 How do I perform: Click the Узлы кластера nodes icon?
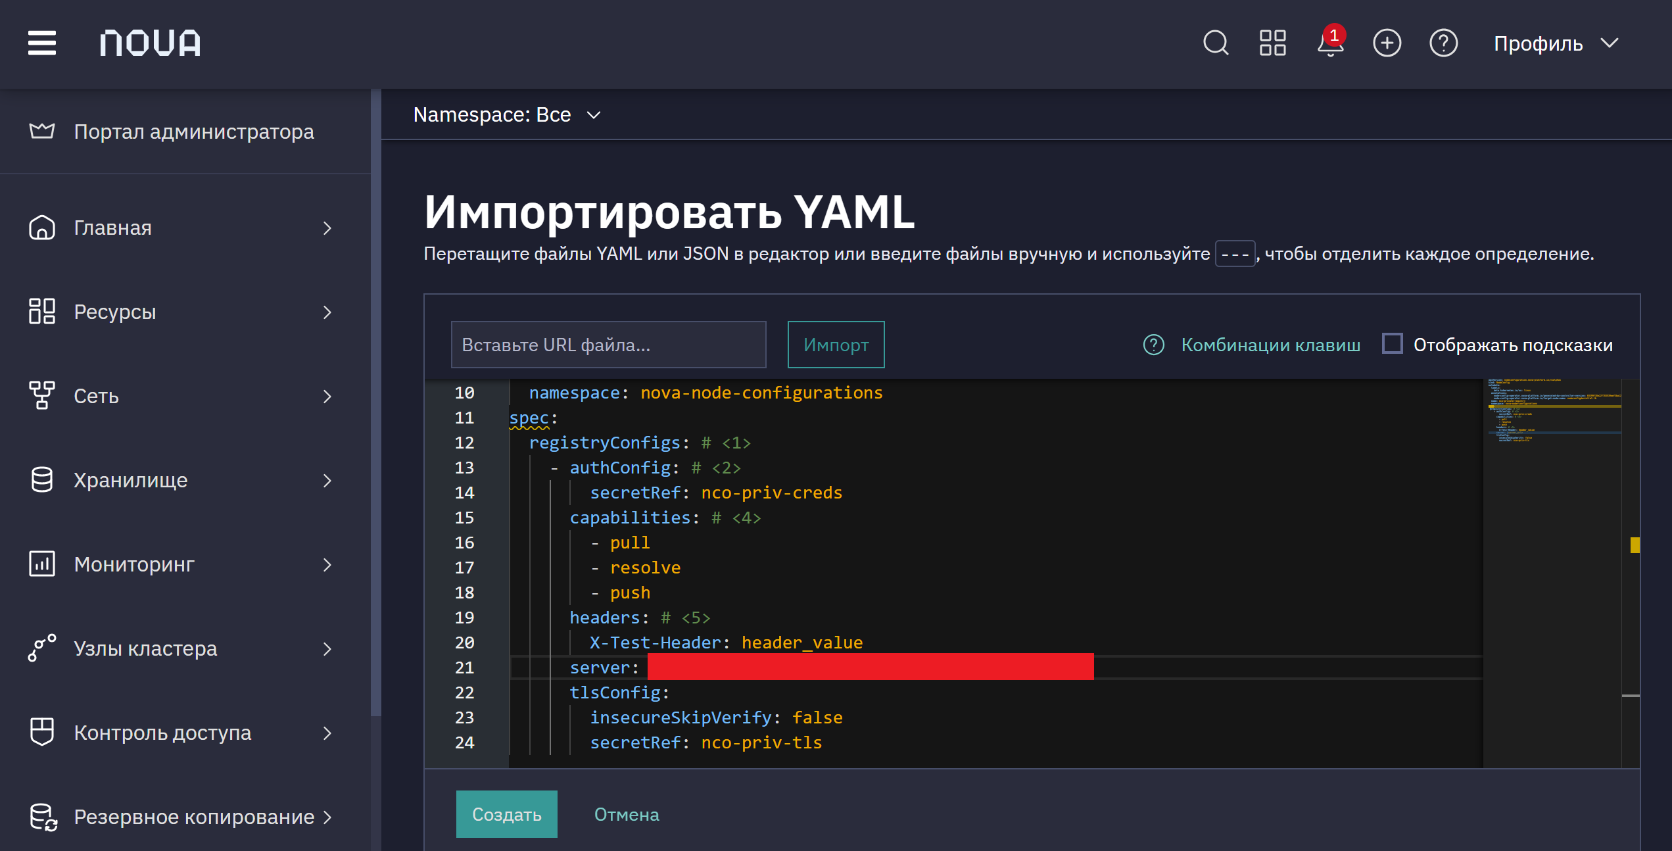42,648
